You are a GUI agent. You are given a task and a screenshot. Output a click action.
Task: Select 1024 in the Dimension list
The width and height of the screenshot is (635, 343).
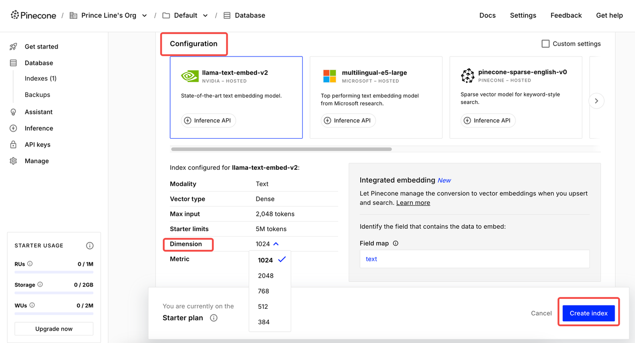270,260
